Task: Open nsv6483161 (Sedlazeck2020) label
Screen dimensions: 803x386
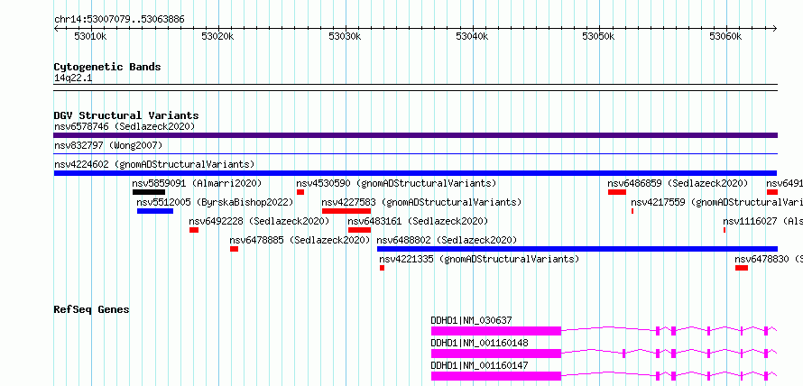Action: click(x=418, y=221)
